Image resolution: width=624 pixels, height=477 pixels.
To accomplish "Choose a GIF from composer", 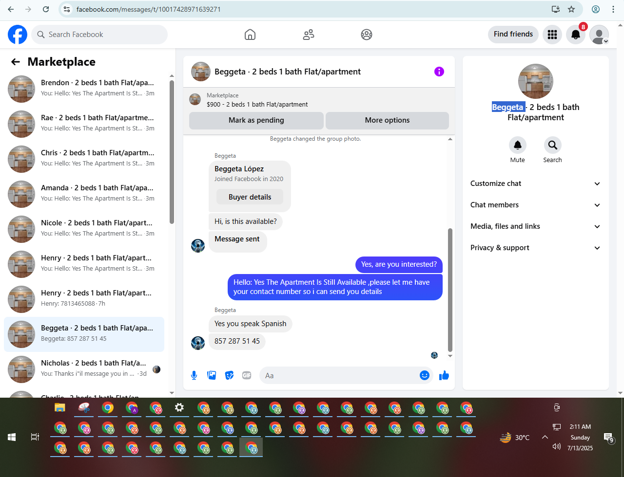I will (x=247, y=375).
